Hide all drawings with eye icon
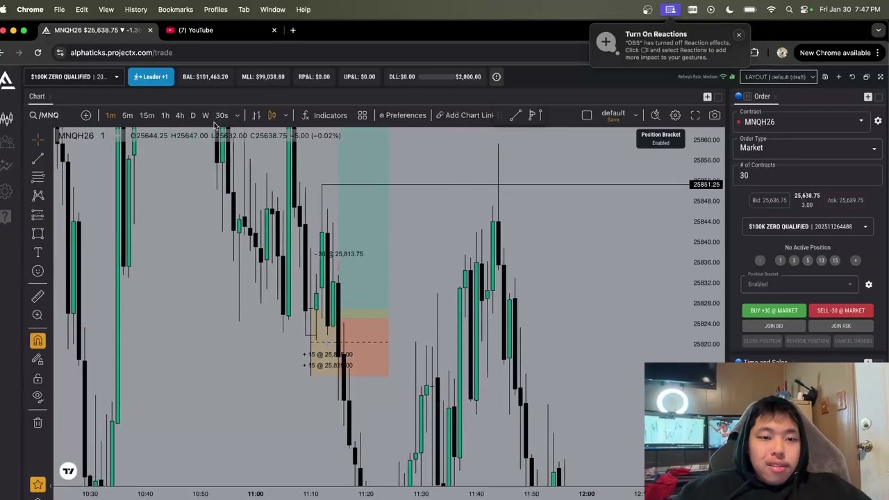Image resolution: width=889 pixels, height=500 pixels. tap(38, 397)
